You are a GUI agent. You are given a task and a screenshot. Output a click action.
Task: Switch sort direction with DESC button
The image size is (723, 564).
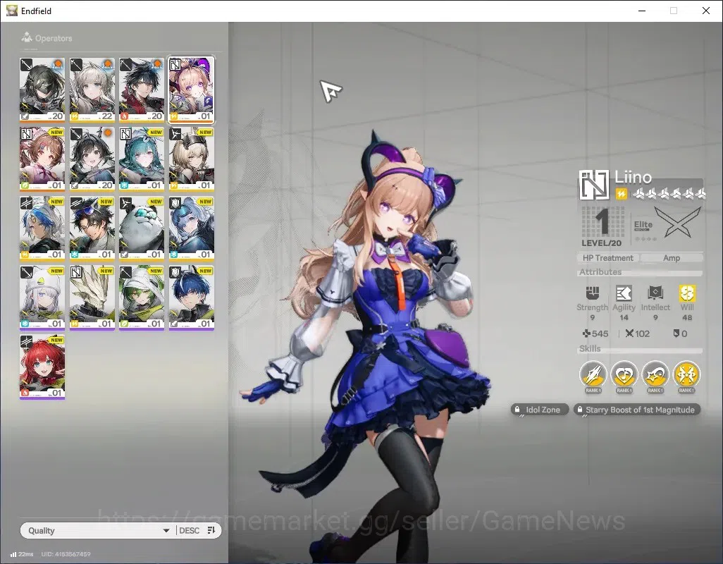click(x=189, y=530)
